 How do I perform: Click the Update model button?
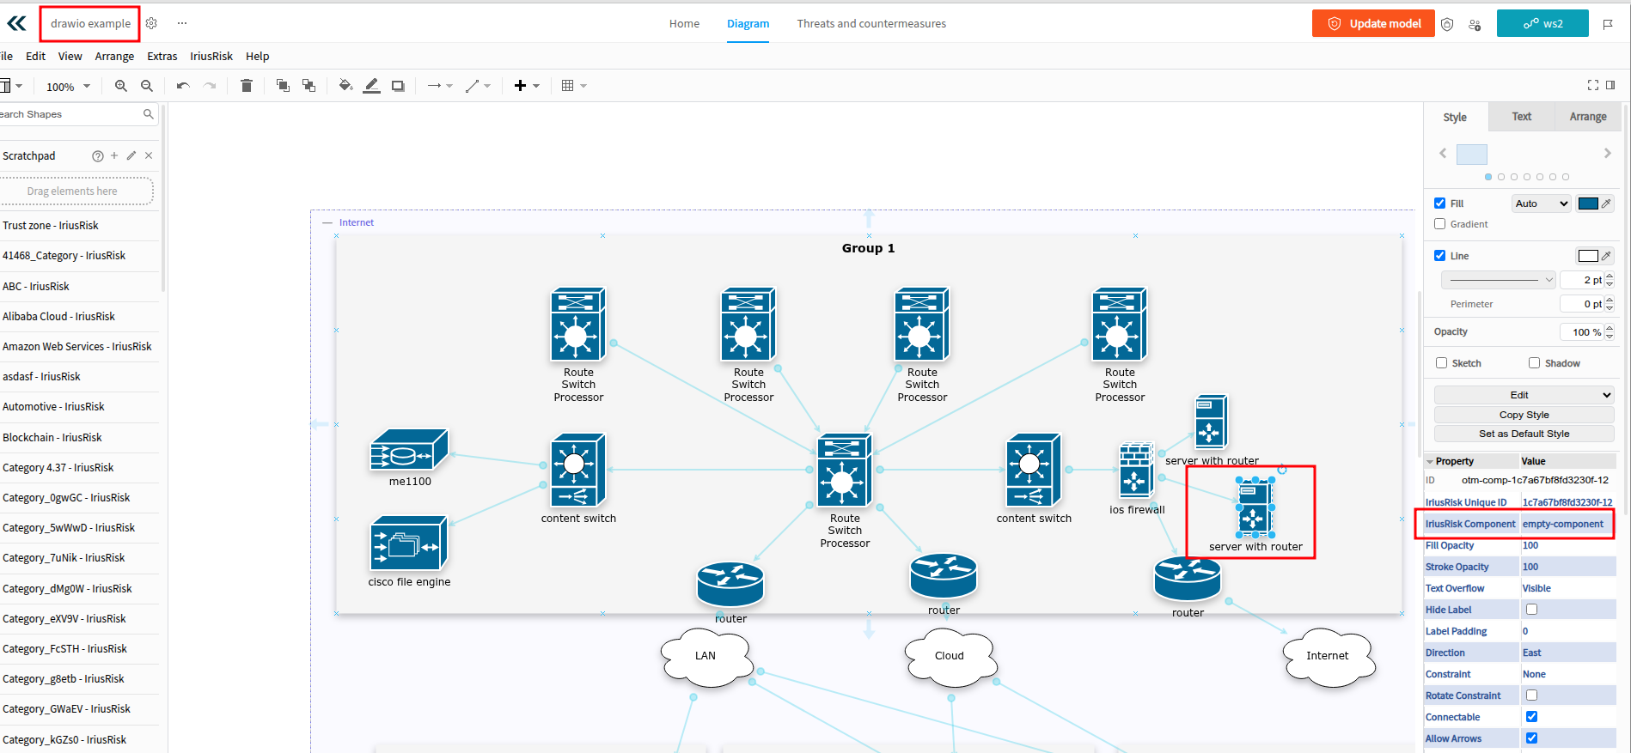[x=1373, y=24]
